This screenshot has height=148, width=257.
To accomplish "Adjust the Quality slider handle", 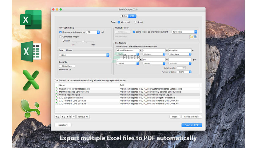I will coord(83,41).
